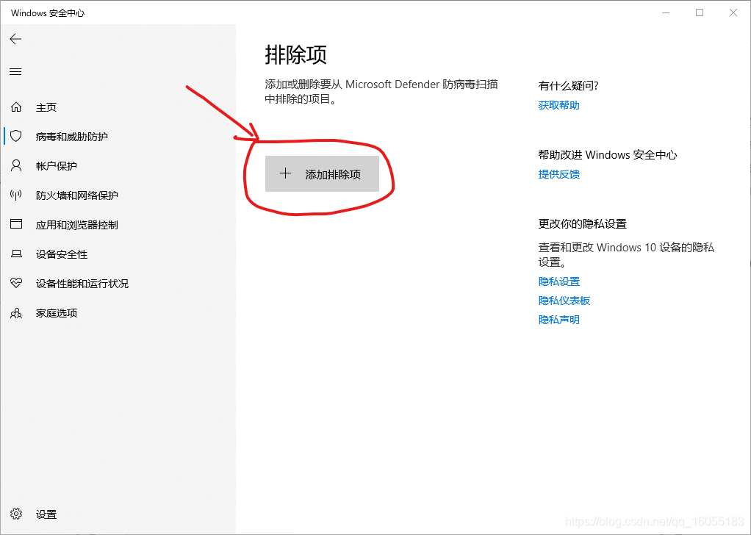Open 设备性能和运行状况 page
The image size is (751, 535).
pyautogui.click(x=118, y=284)
